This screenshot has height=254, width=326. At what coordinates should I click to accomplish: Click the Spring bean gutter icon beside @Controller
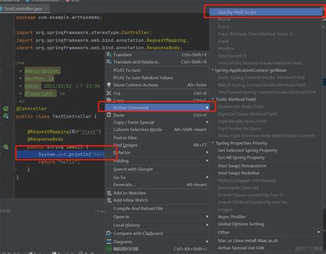(6, 109)
